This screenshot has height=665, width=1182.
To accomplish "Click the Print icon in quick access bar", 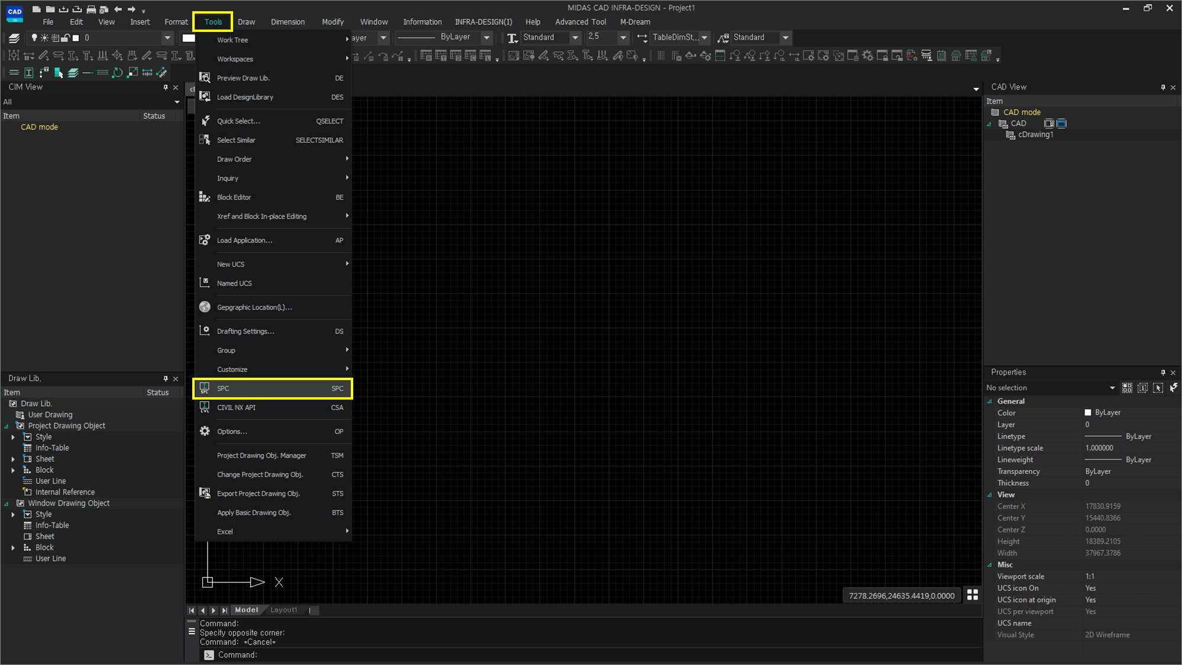I will click(x=91, y=9).
